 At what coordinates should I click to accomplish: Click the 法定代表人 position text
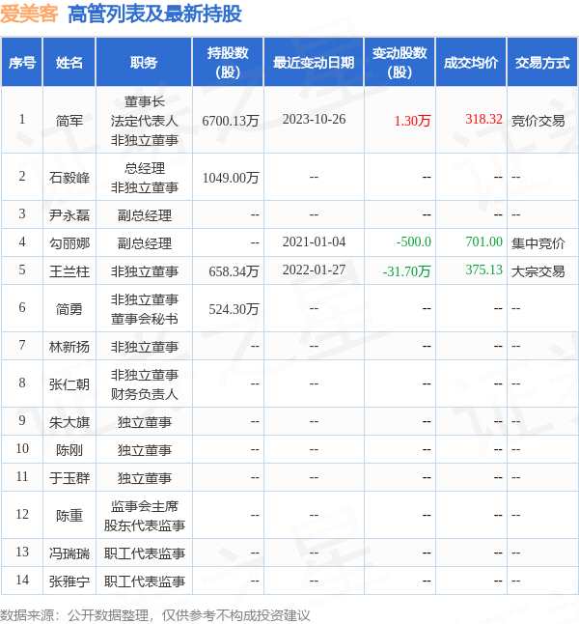(x=145, y=120)
